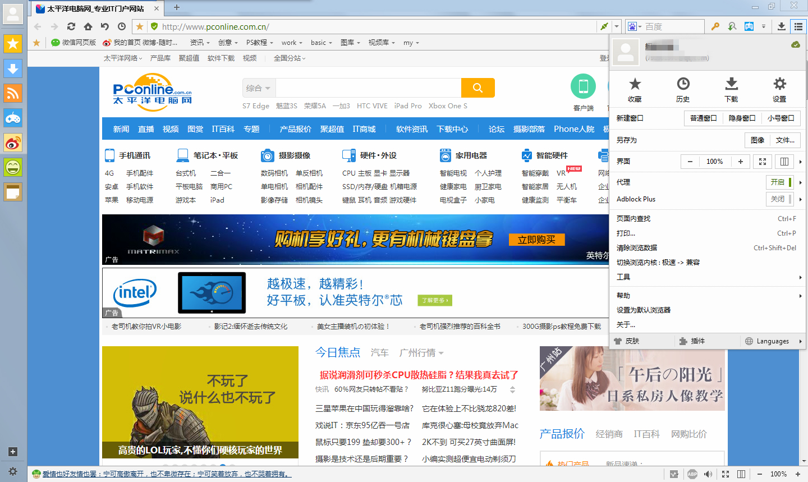This screenshot has height=482, width=808.
Task: Mute sound with the status bar speaker icon
Action: 708,474
